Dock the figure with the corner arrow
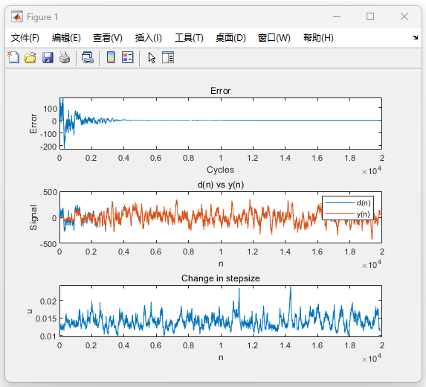This screenshot has height=387, width=426. click(415, 37)
